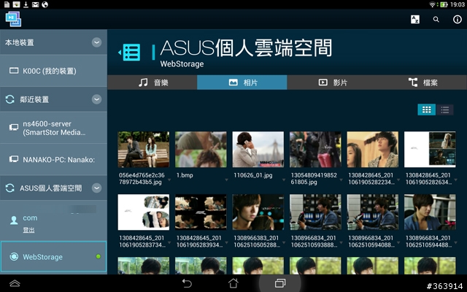
Task: Open options arrow for 1.bmp
Action: coord(226,180)
